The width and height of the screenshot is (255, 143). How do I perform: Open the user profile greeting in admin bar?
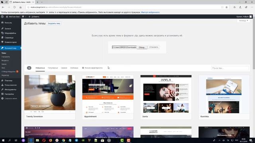[244, 17]
